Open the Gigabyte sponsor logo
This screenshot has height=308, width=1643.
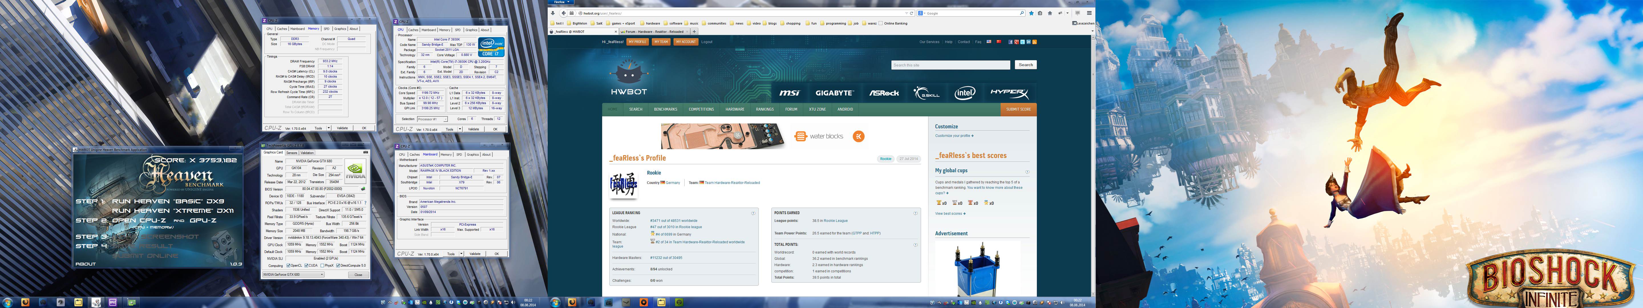coord(834,92)
